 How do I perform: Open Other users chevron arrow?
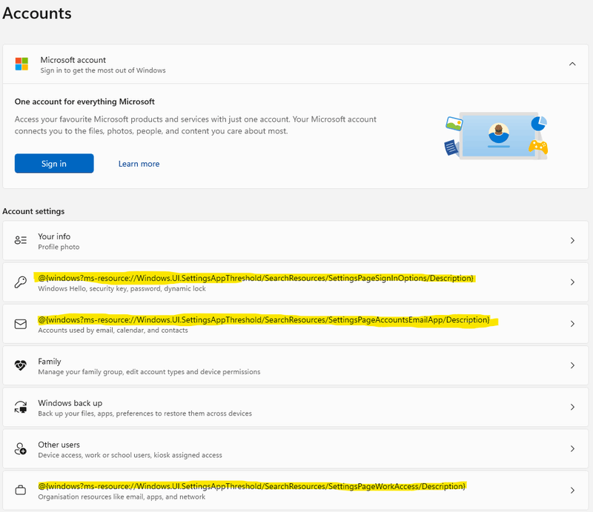[x=572, y=448]
